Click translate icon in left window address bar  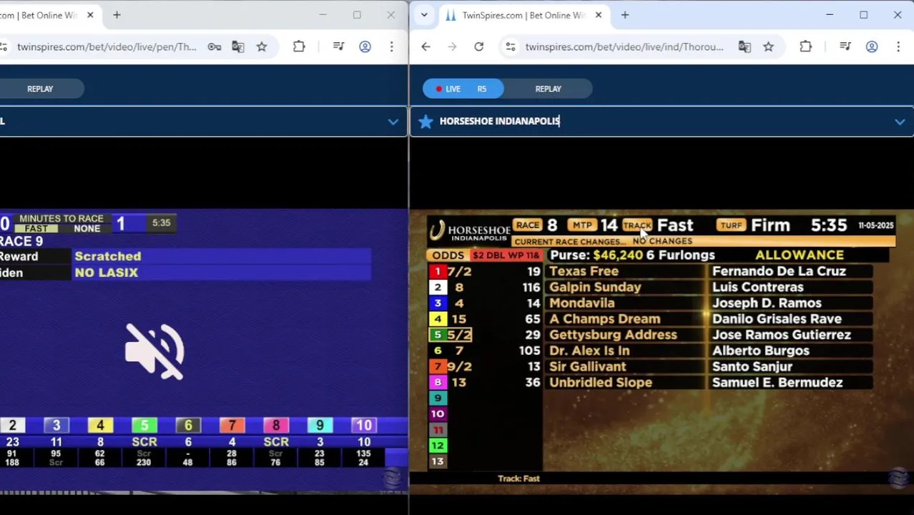[x=238, y=46]
